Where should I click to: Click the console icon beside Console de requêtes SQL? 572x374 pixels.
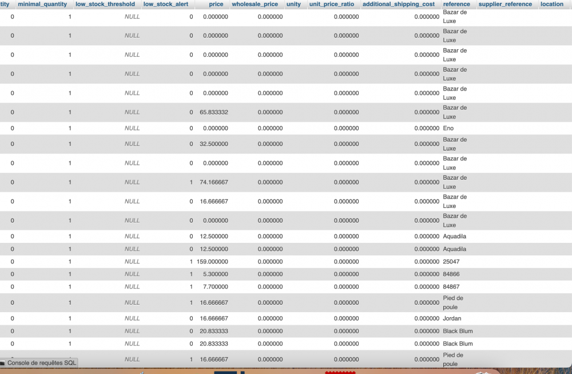tap(3, 363)
